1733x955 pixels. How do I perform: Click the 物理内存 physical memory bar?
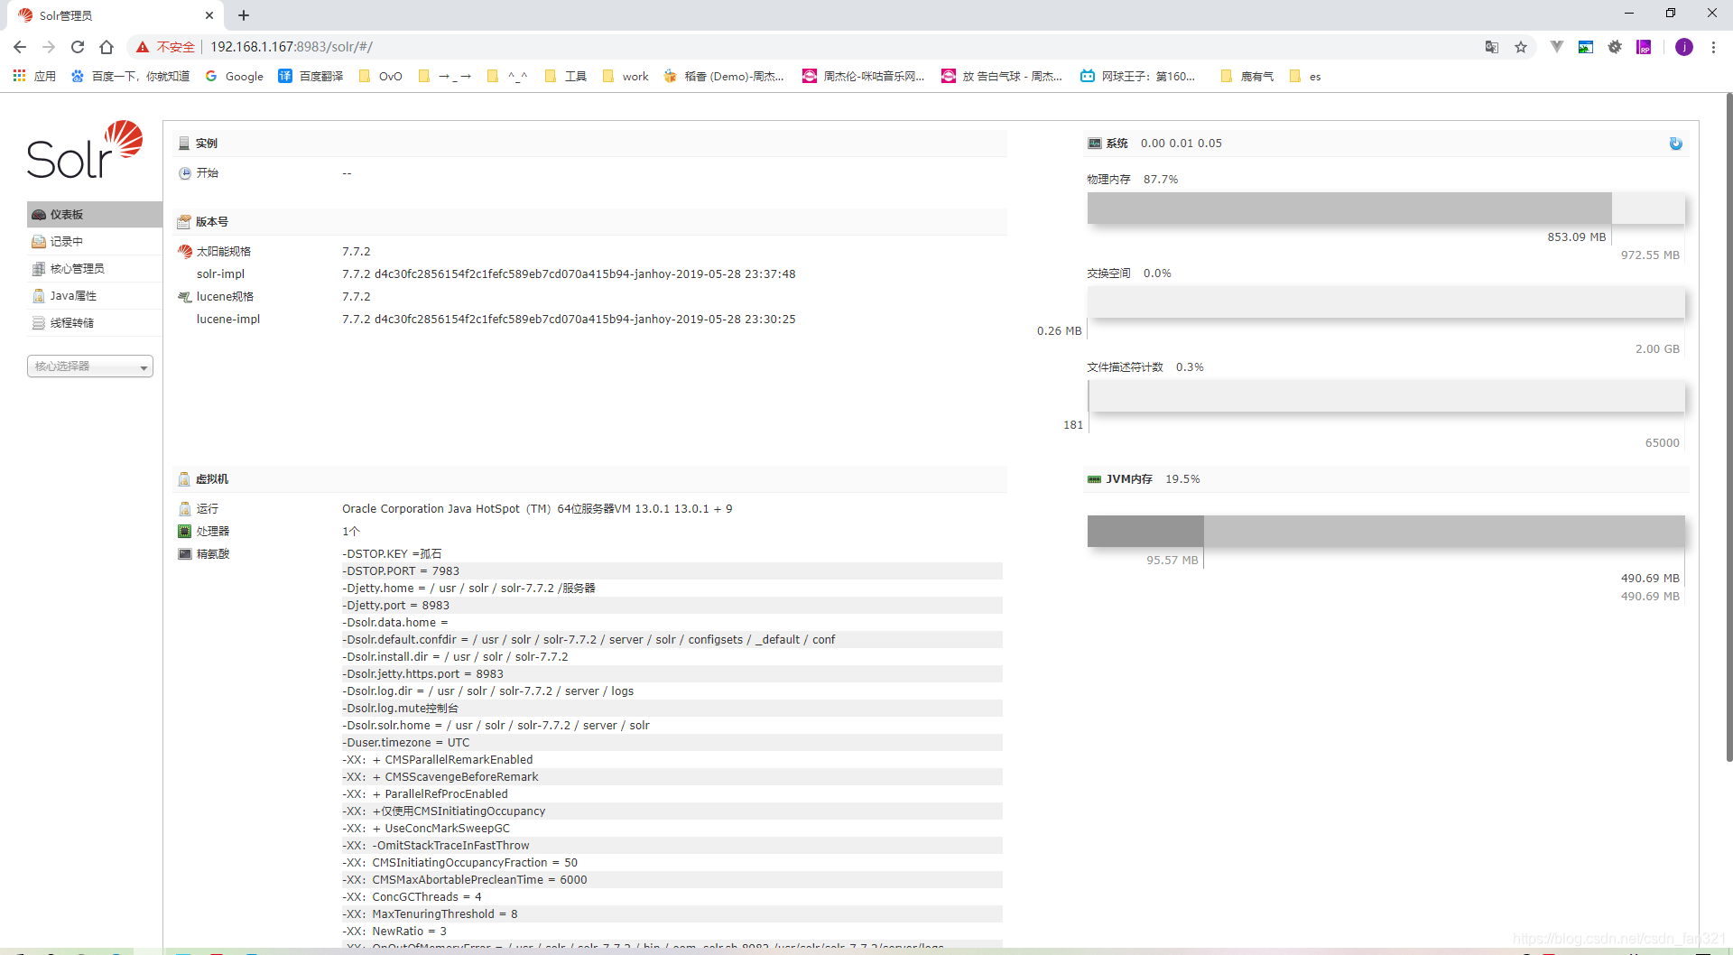pos(1385,209)
